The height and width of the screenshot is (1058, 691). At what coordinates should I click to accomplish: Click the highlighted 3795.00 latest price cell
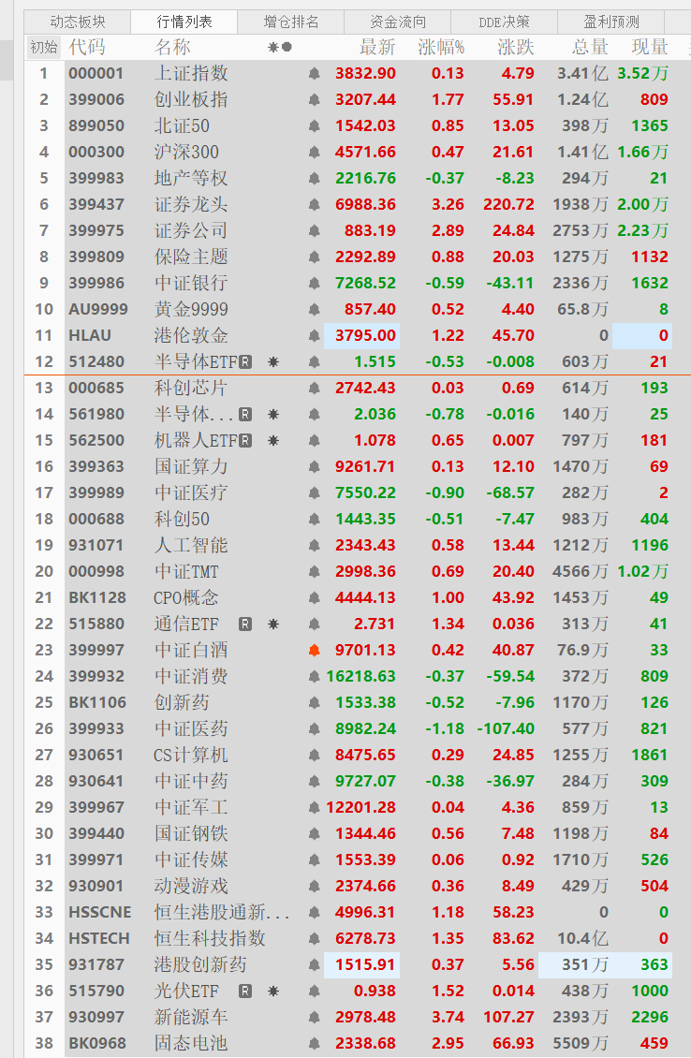[361, 336]
